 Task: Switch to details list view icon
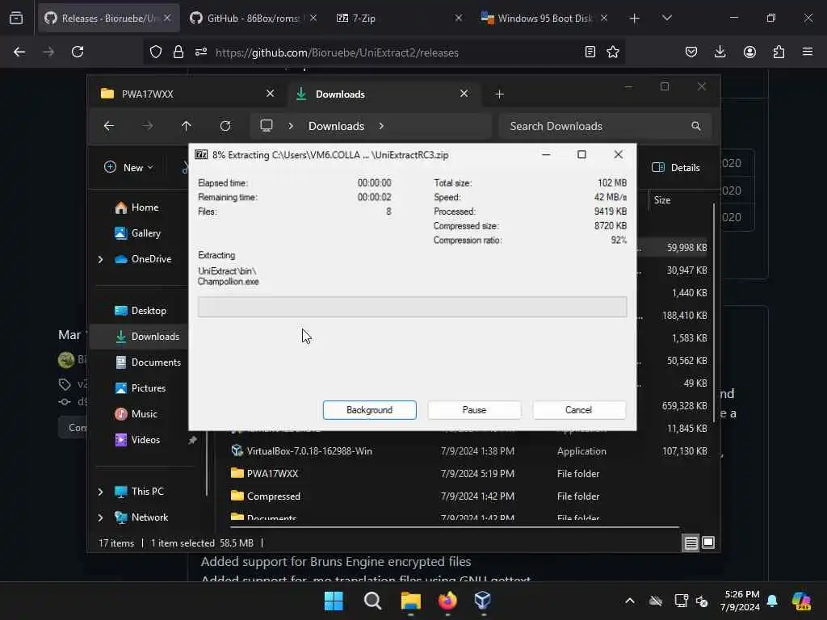691,542
